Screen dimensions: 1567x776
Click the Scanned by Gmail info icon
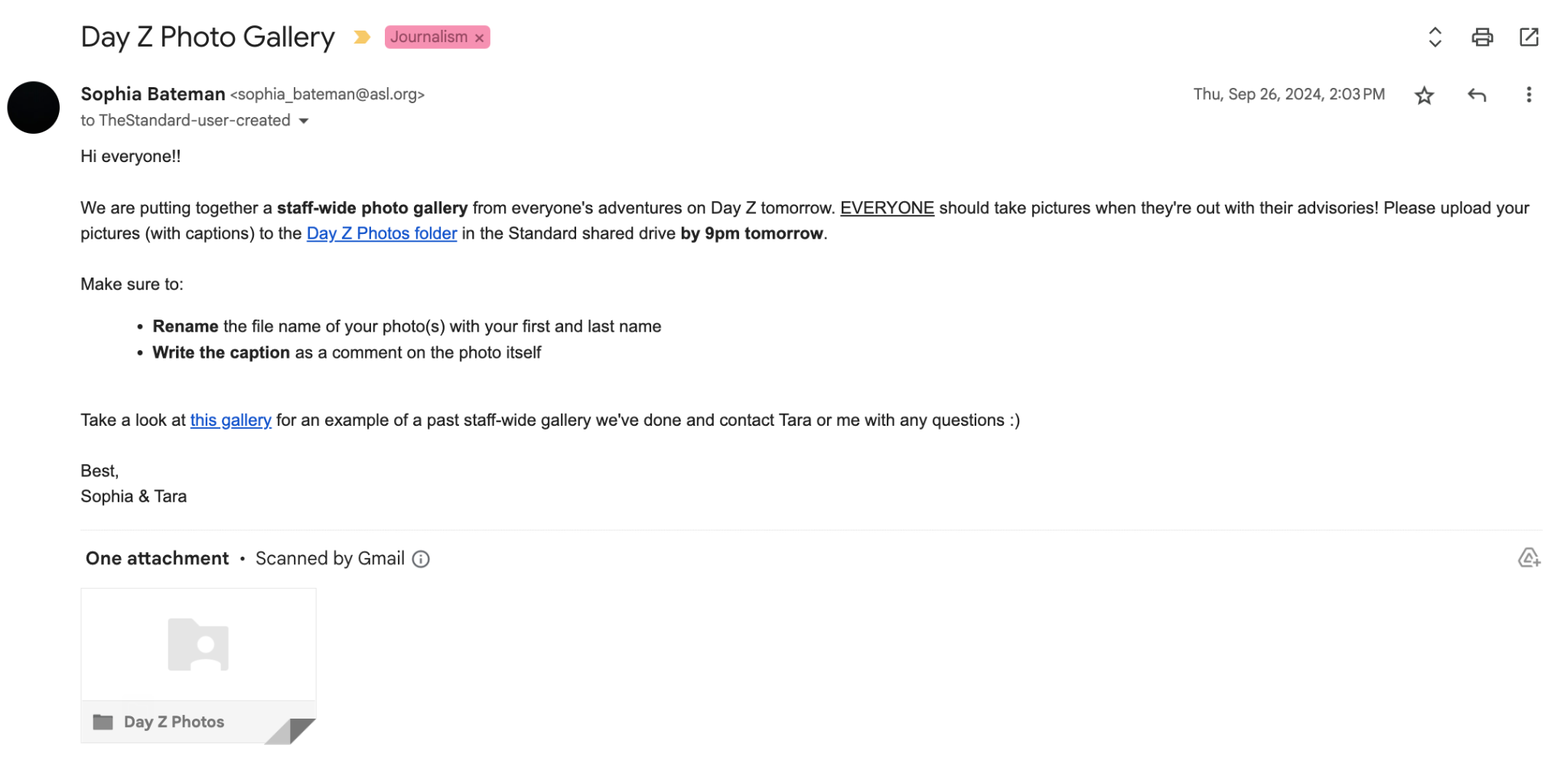[x=421, y=559]
